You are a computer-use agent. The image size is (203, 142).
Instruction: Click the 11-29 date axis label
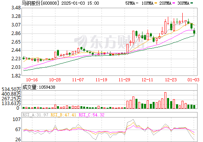(125, 80)
